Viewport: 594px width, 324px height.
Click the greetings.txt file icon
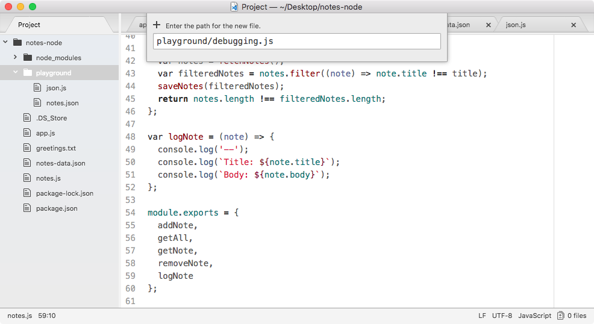click(x=27, y=148)
